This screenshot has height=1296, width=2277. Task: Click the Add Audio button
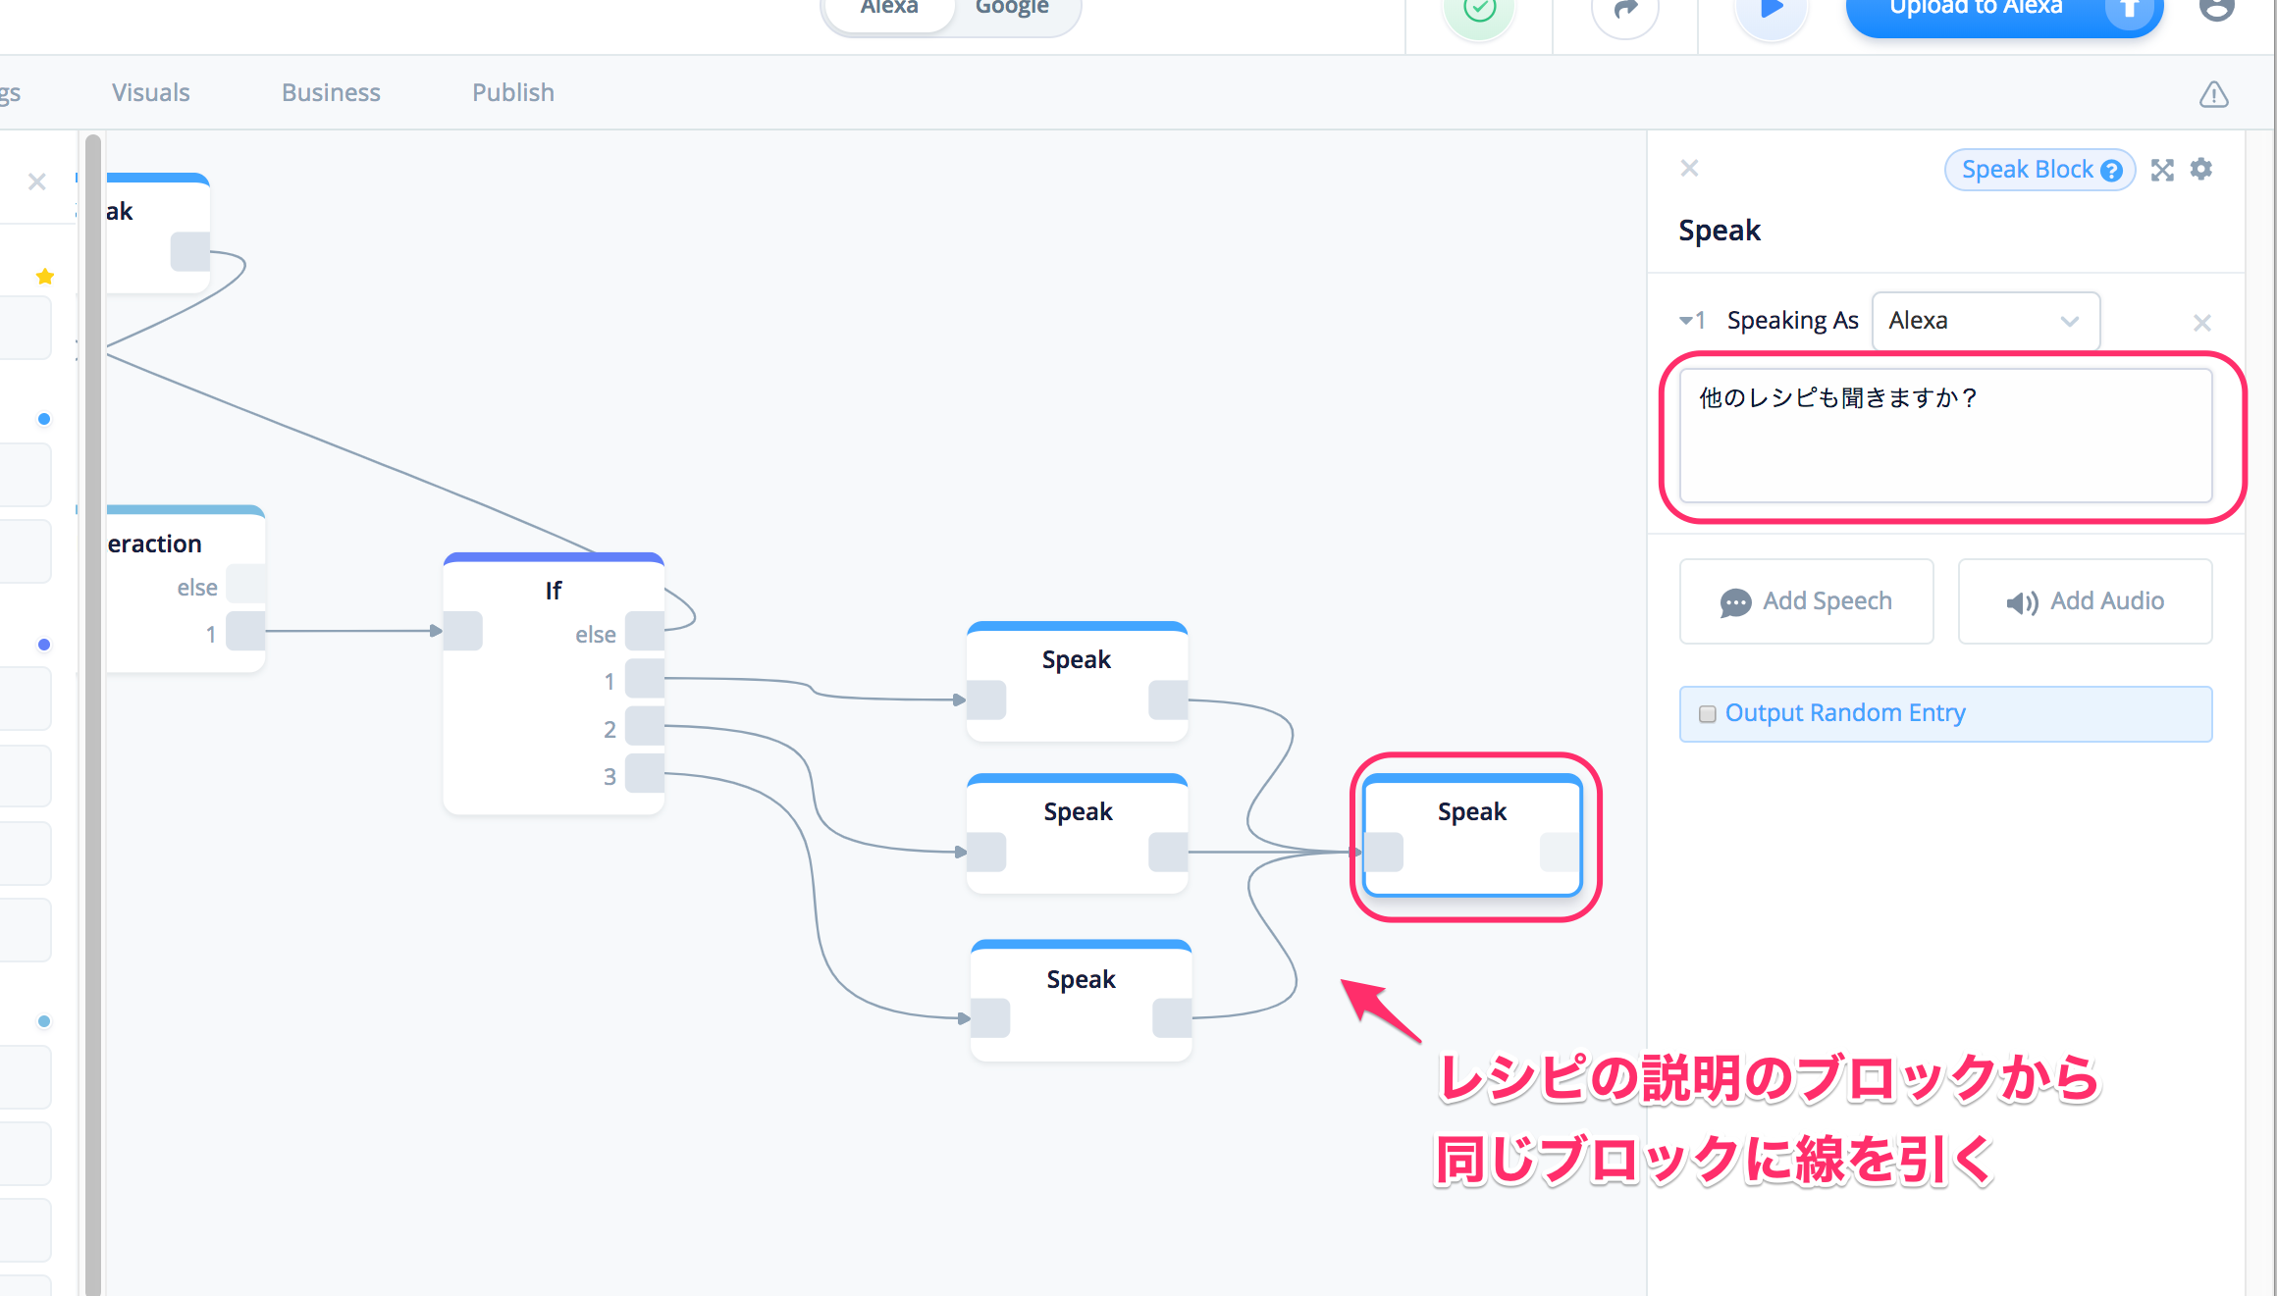[2085, 601]
